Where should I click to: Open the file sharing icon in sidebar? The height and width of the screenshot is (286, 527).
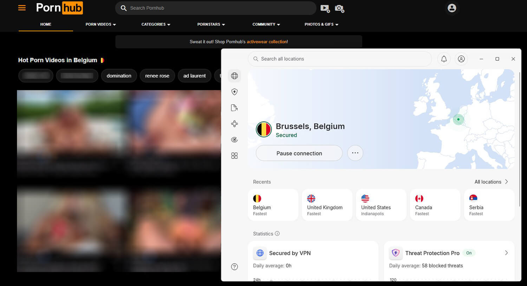(x=234, y=108)
